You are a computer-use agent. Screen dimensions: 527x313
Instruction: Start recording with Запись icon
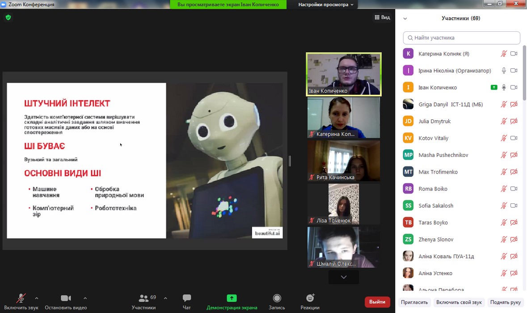pos(277,298)
